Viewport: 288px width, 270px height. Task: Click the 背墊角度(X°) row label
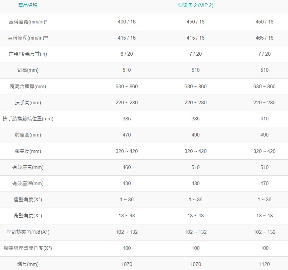point(28,216)
